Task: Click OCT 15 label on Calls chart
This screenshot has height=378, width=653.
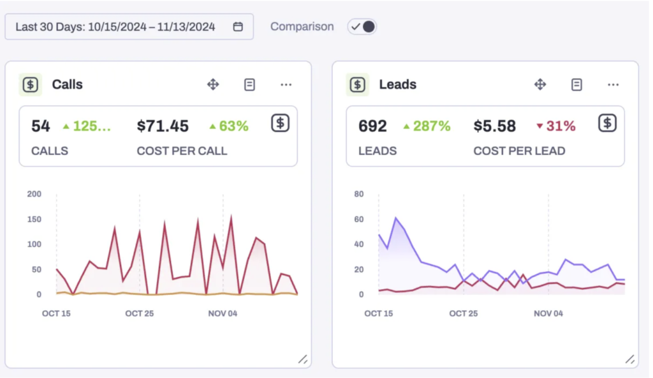Action: pyautogui.click(x=56, y=314)
